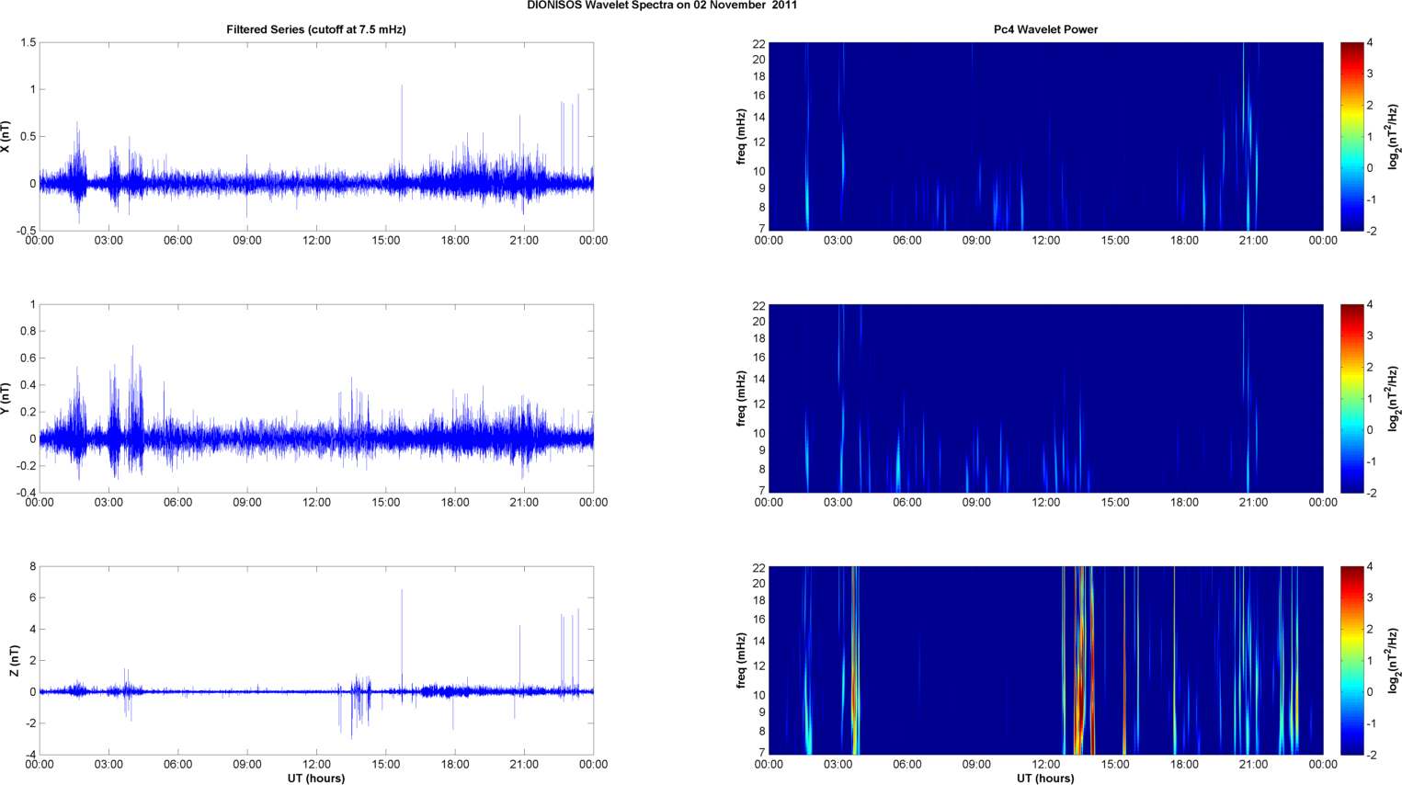The width and height of the screenshot is (1402, 785).
Task: Click the X component filtered time series plot
Action: point(316,137)
